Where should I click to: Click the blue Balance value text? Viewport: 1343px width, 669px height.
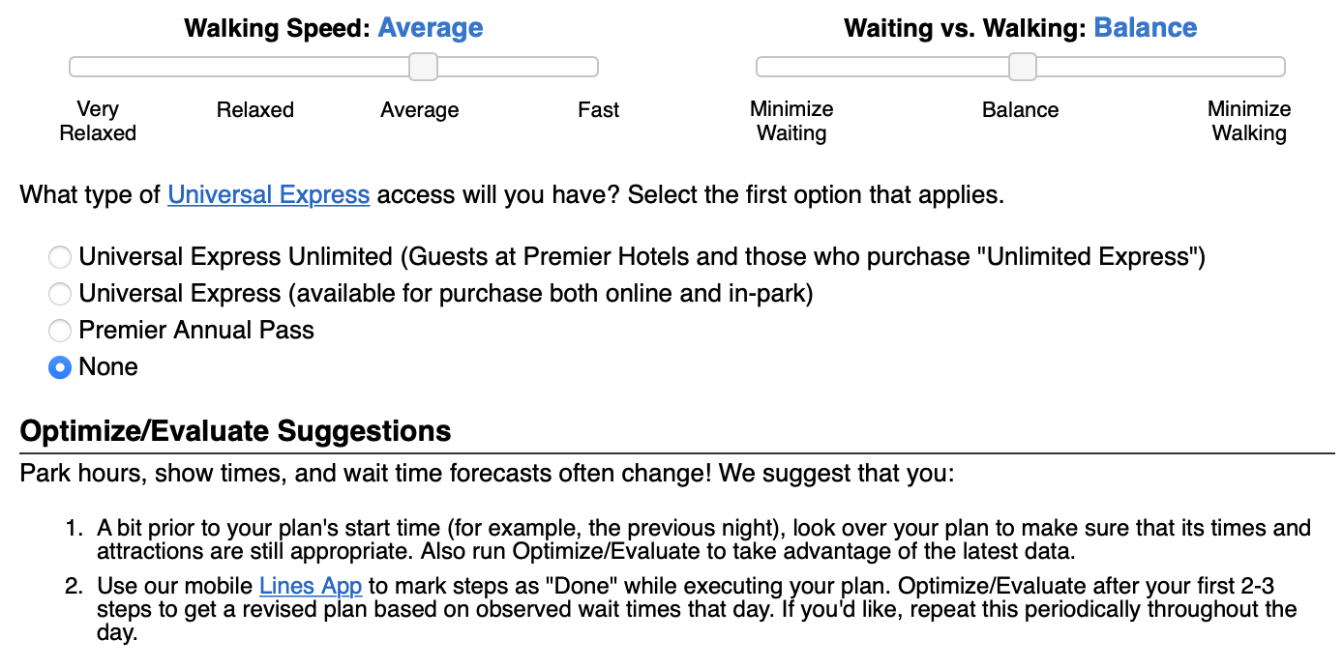1146,28
